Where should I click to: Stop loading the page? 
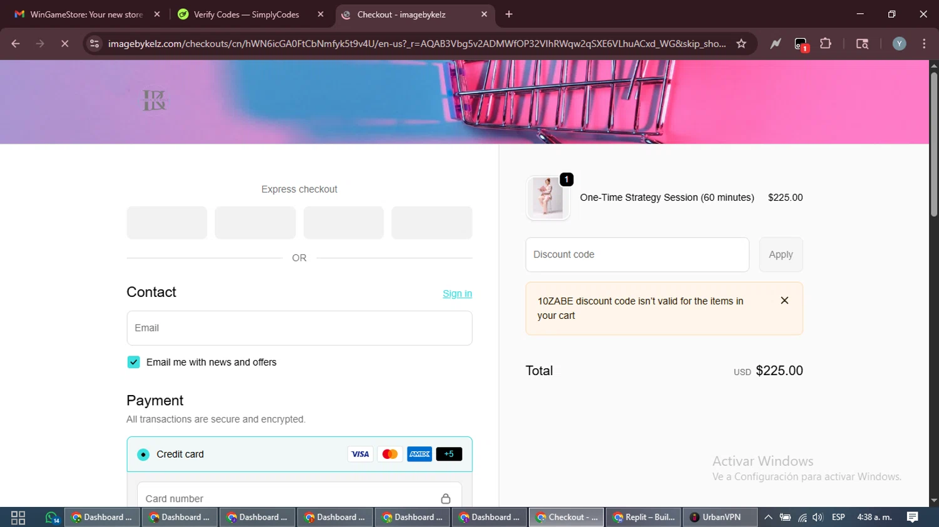click(64, 44)
